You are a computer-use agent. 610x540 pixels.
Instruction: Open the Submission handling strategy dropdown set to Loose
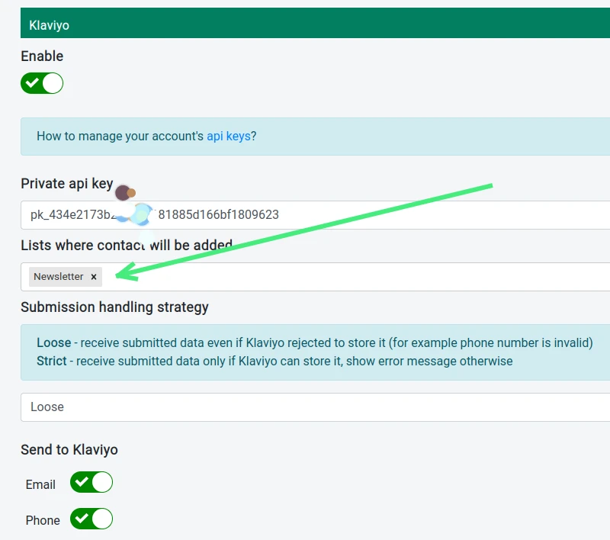coord(315,407)
